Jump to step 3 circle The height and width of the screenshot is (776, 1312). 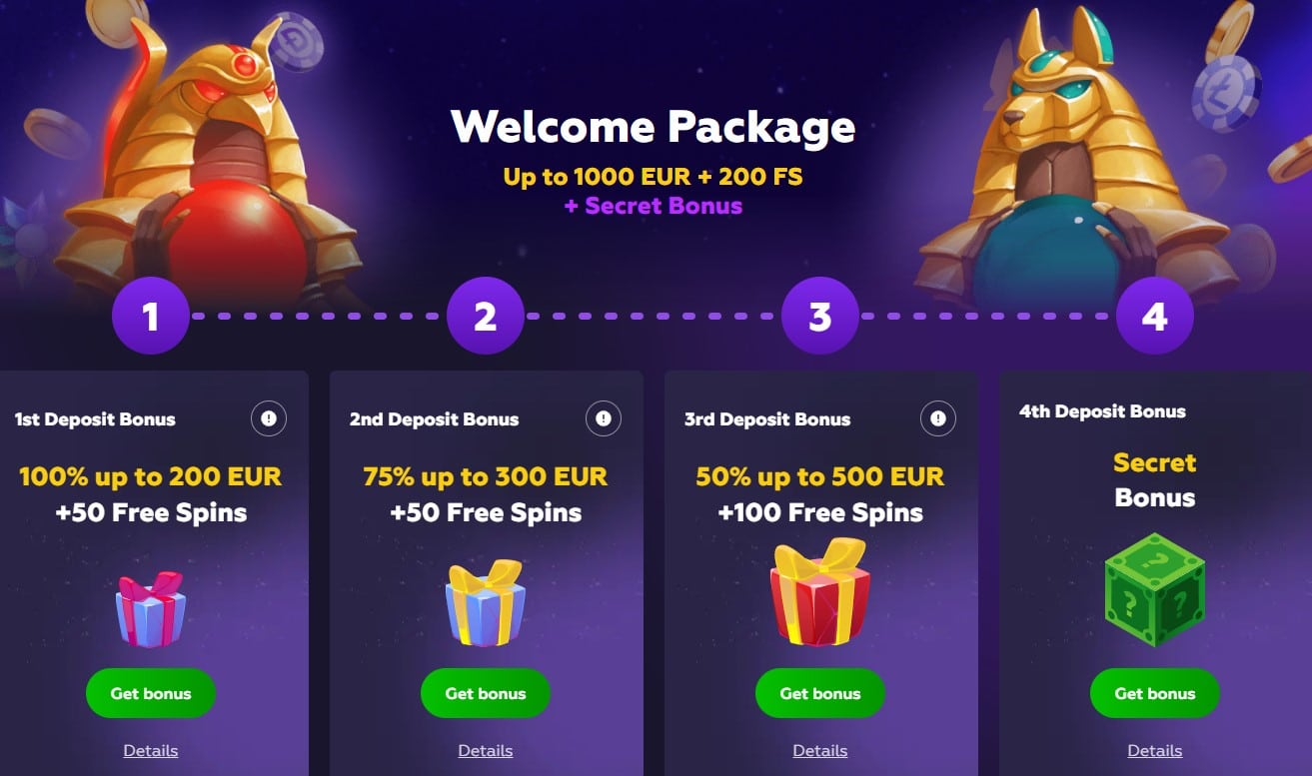pyautogui.click(x=820, y=317)
